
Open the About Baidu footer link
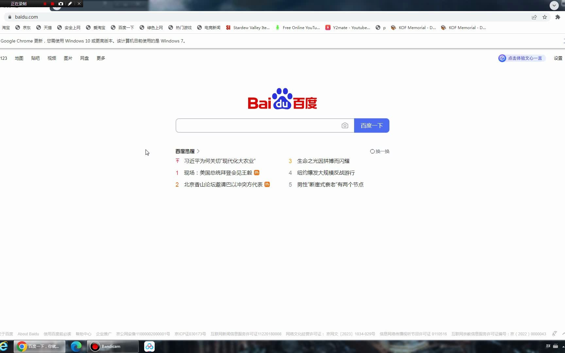[x=28, y=334]
